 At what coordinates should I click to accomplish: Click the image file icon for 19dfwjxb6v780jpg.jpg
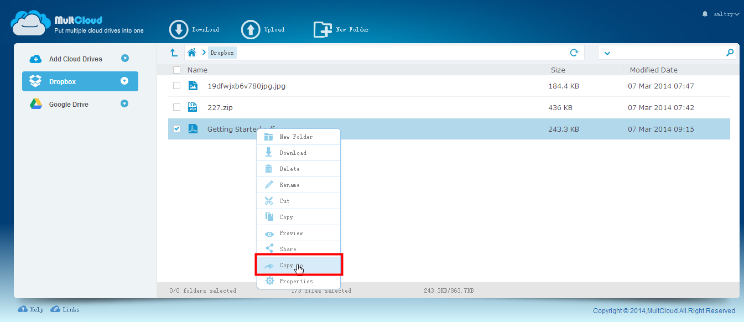(192, 86)
